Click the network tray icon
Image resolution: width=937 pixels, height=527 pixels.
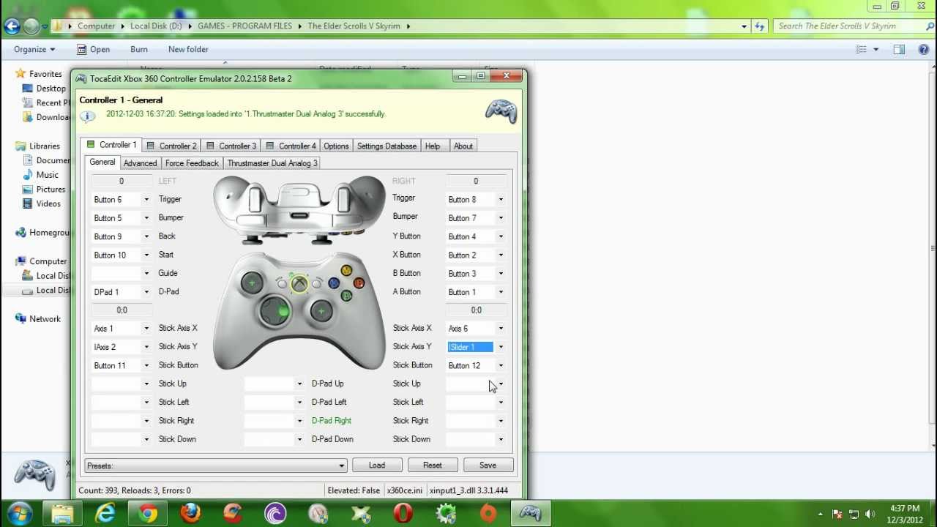pos(854,514)
